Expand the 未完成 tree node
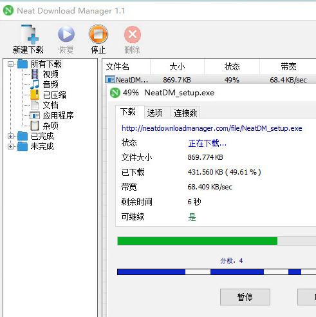Screen dimensions: 316x317 click(x=10, y=146)
